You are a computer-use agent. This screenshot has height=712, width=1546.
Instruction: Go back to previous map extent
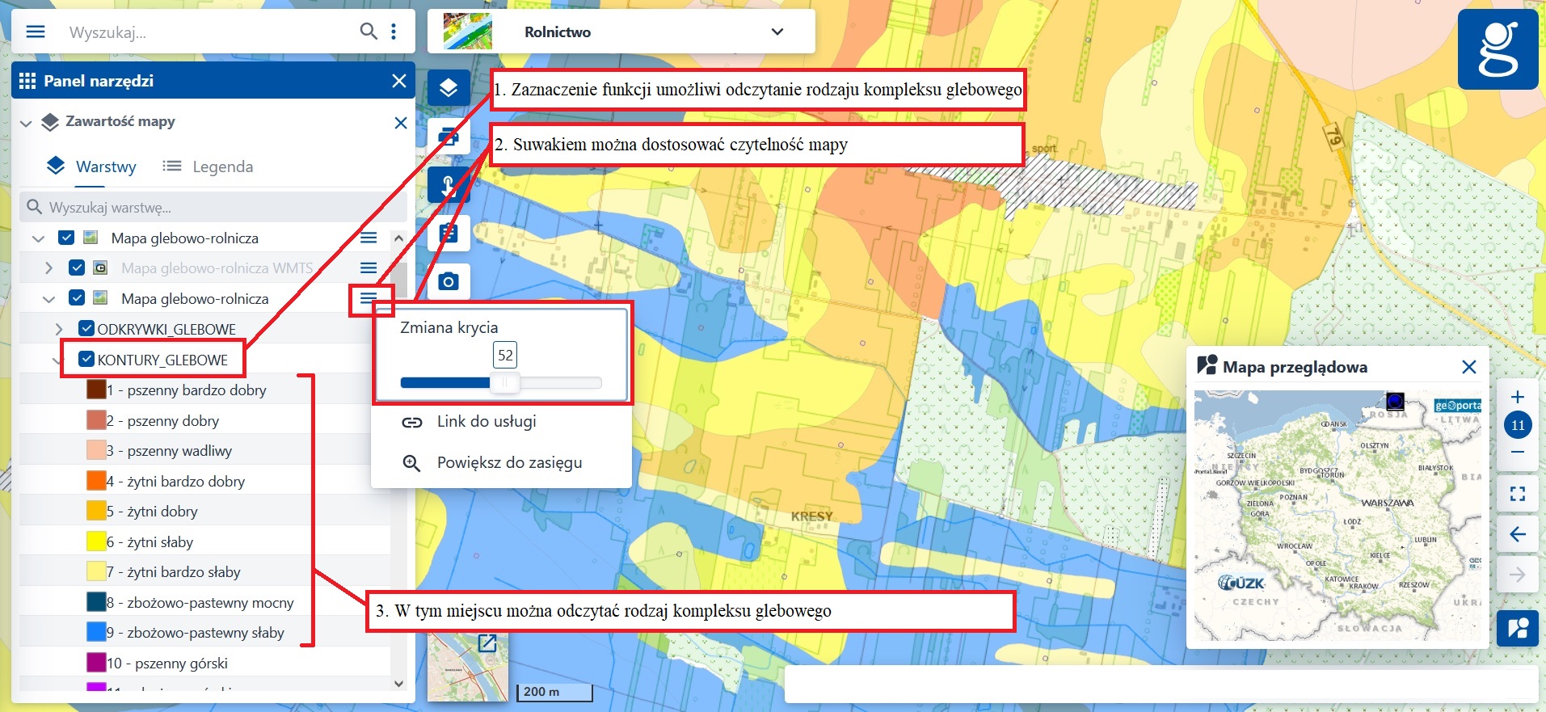1517,534
